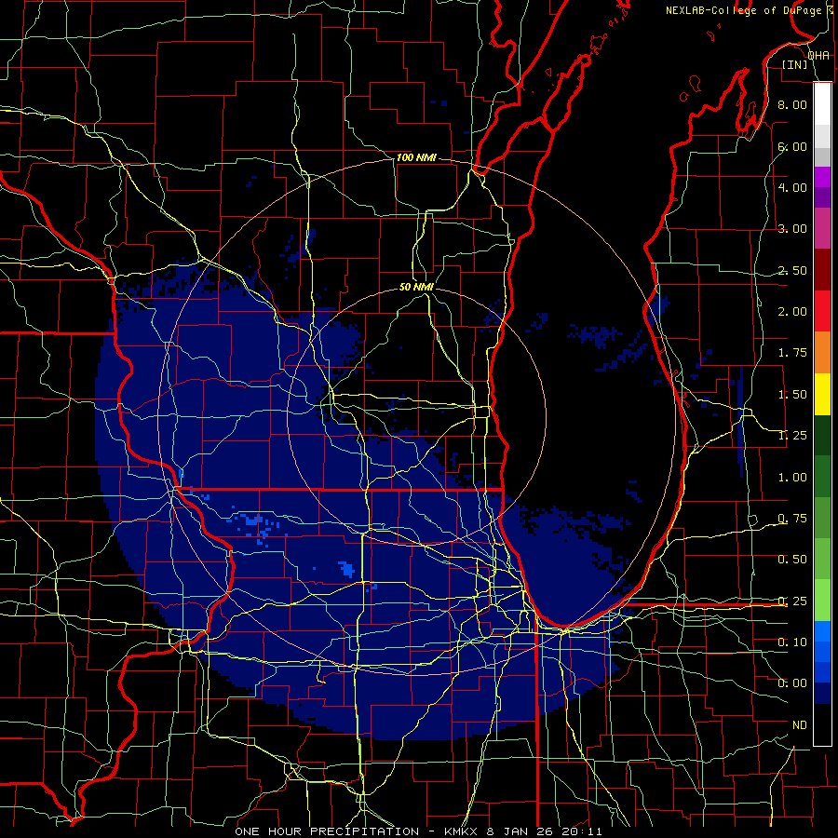
Task: Click the 0.50 legend value
Action: pyautogui.click(x=792, y=560)
